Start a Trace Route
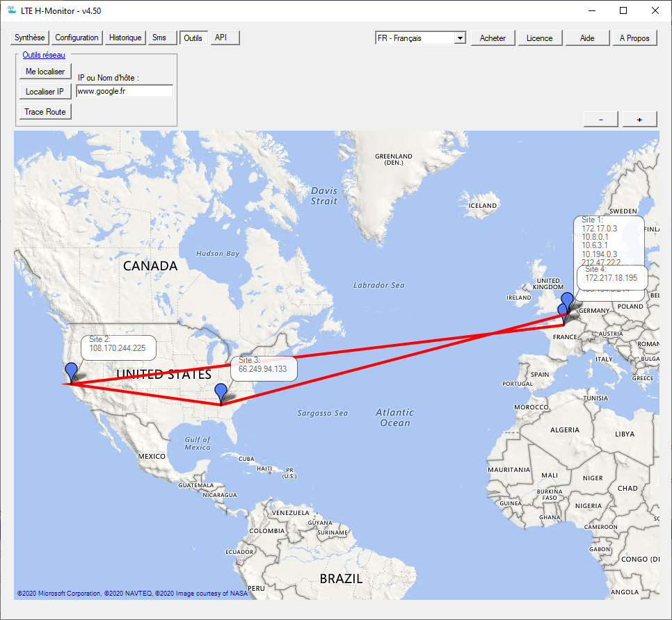 point(45,111)
